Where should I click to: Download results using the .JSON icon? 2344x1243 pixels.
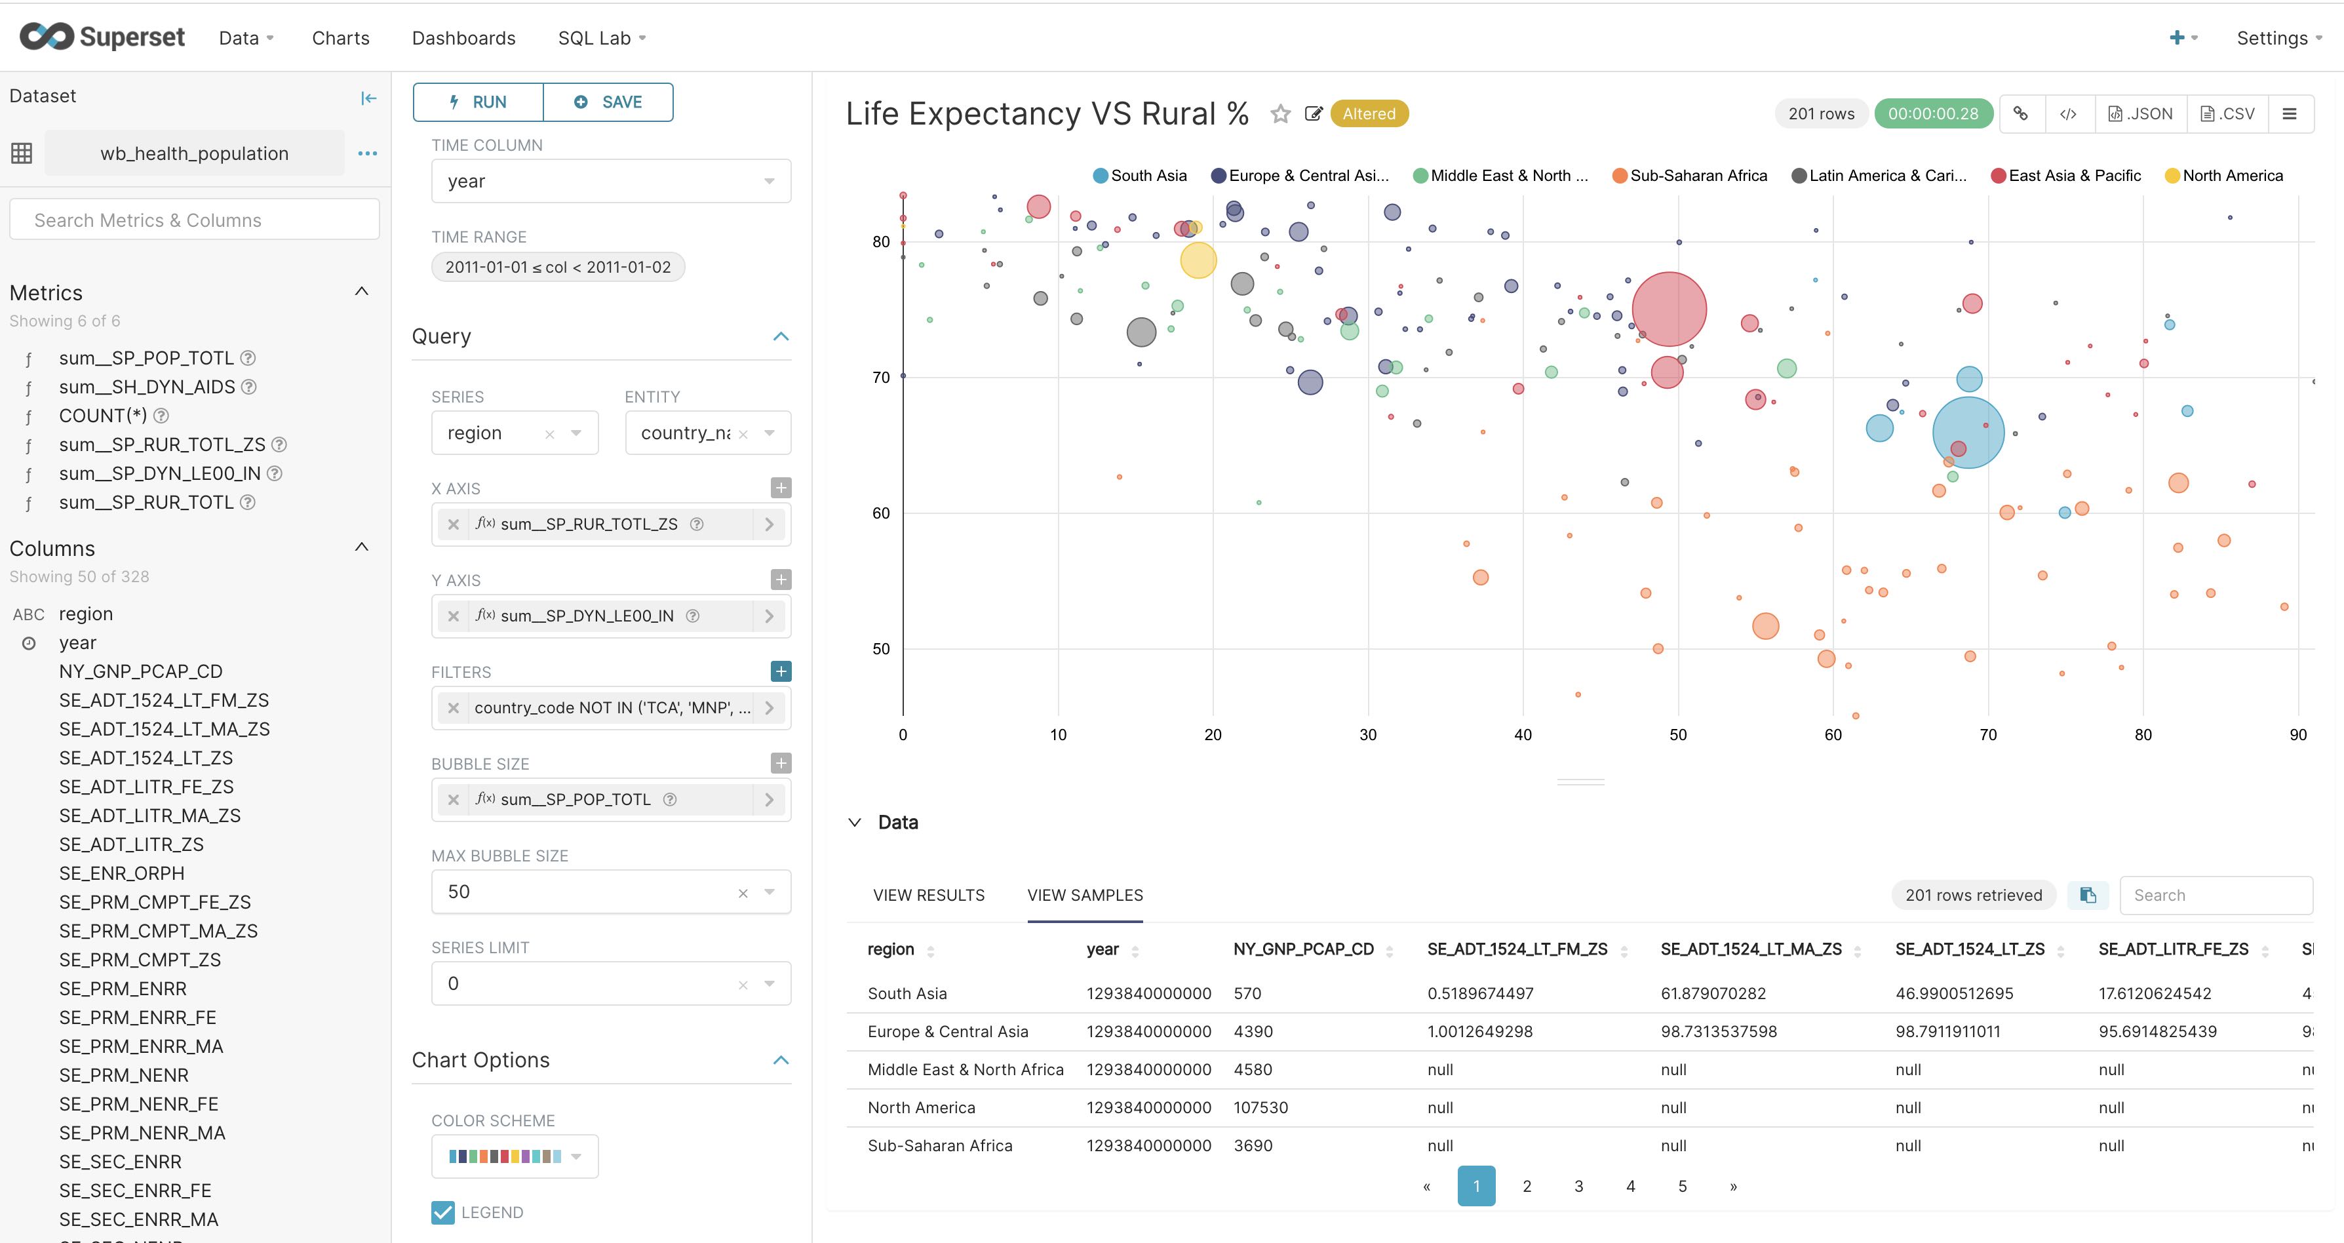pos(2140,113)
